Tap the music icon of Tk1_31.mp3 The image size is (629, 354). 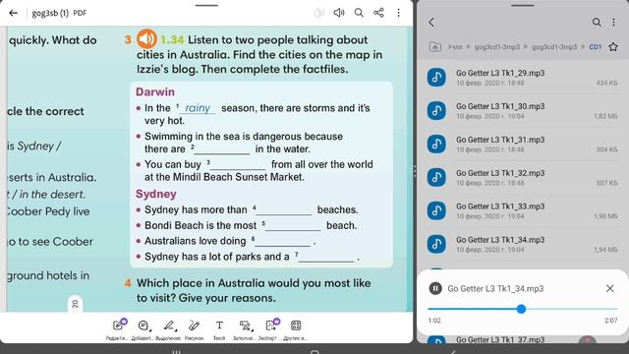436,145
